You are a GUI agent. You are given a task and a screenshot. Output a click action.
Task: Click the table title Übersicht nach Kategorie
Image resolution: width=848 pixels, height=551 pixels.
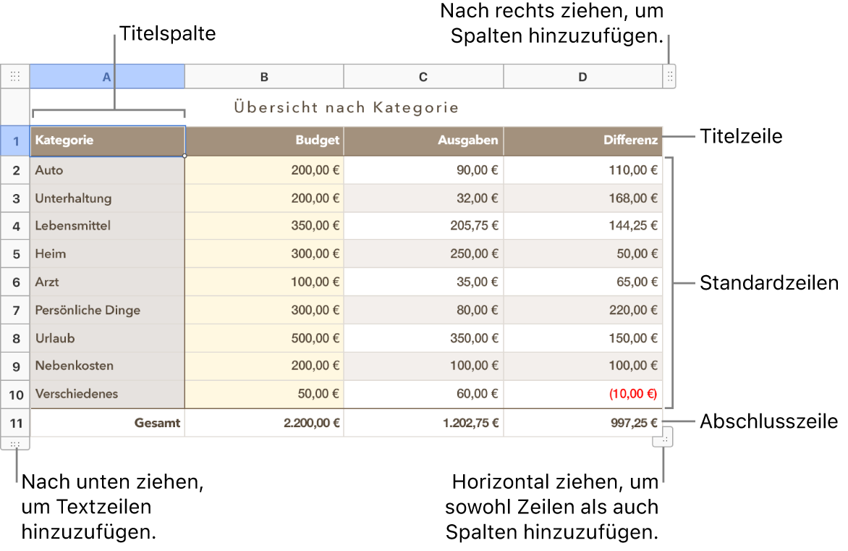pyautogui.click(x=344, y=107)
